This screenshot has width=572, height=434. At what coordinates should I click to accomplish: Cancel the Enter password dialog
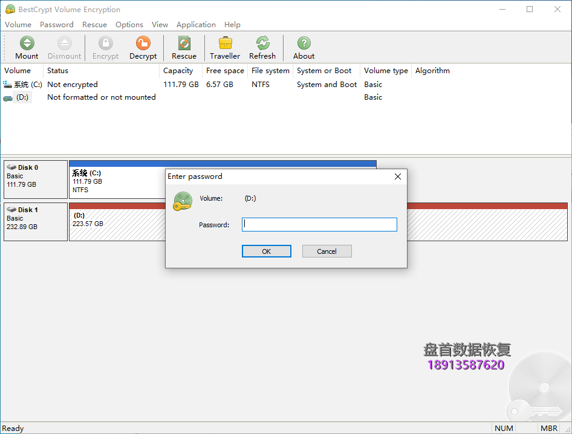tap(327, 251)
